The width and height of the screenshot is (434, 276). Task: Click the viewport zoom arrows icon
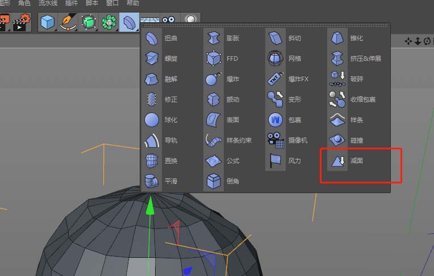418,41
